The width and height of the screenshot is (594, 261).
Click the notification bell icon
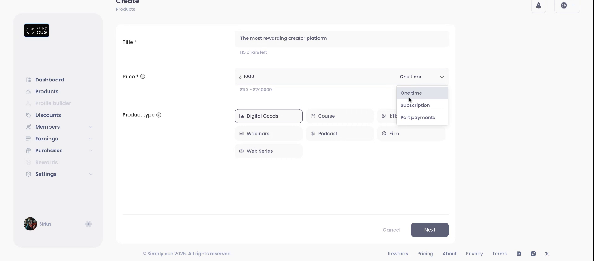(539, 6)
